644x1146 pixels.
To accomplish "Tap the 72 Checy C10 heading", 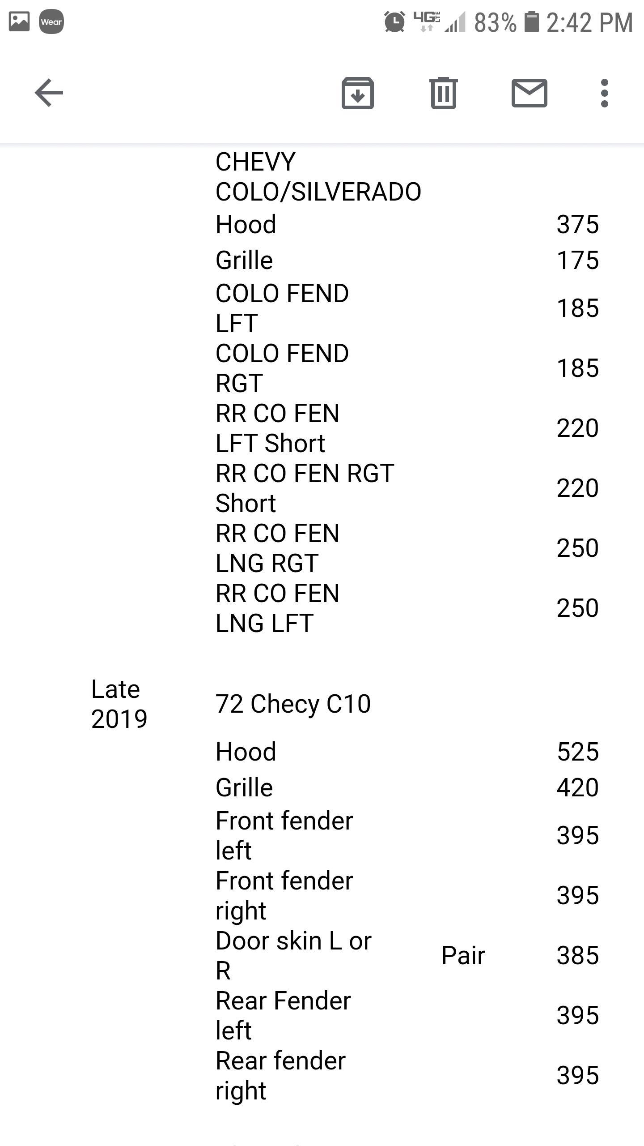I will point(293,704).
